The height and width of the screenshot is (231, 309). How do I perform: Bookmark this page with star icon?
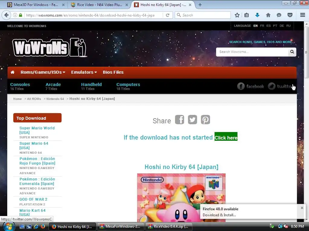[237, 15]
